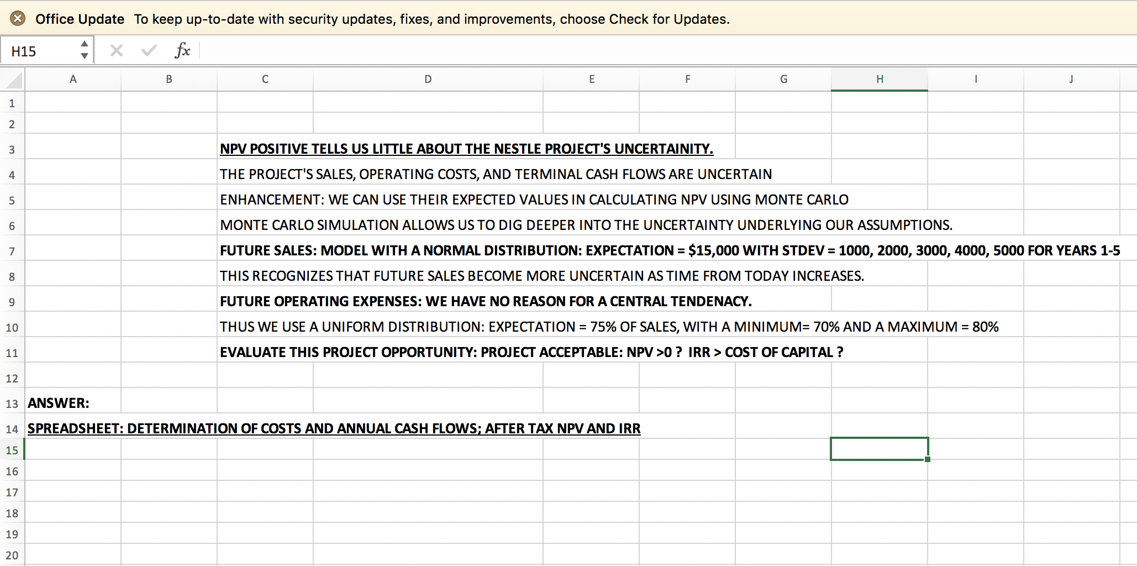The image size is (1137, 566).
Task: Select row 15 header
Action: [12, 450]
